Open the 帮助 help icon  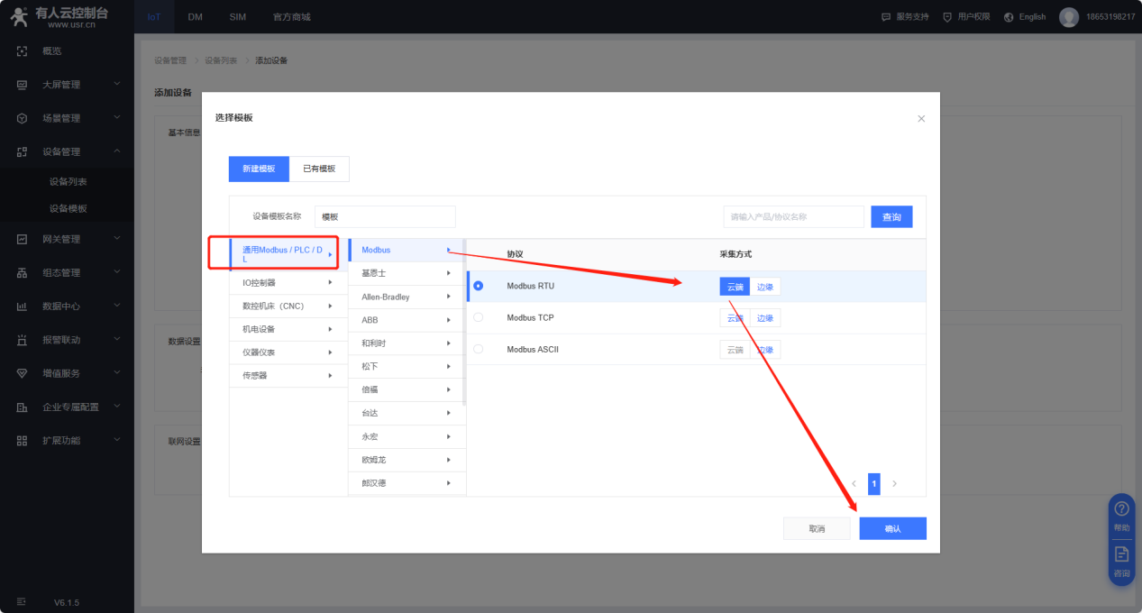(x=1121, y=509)
